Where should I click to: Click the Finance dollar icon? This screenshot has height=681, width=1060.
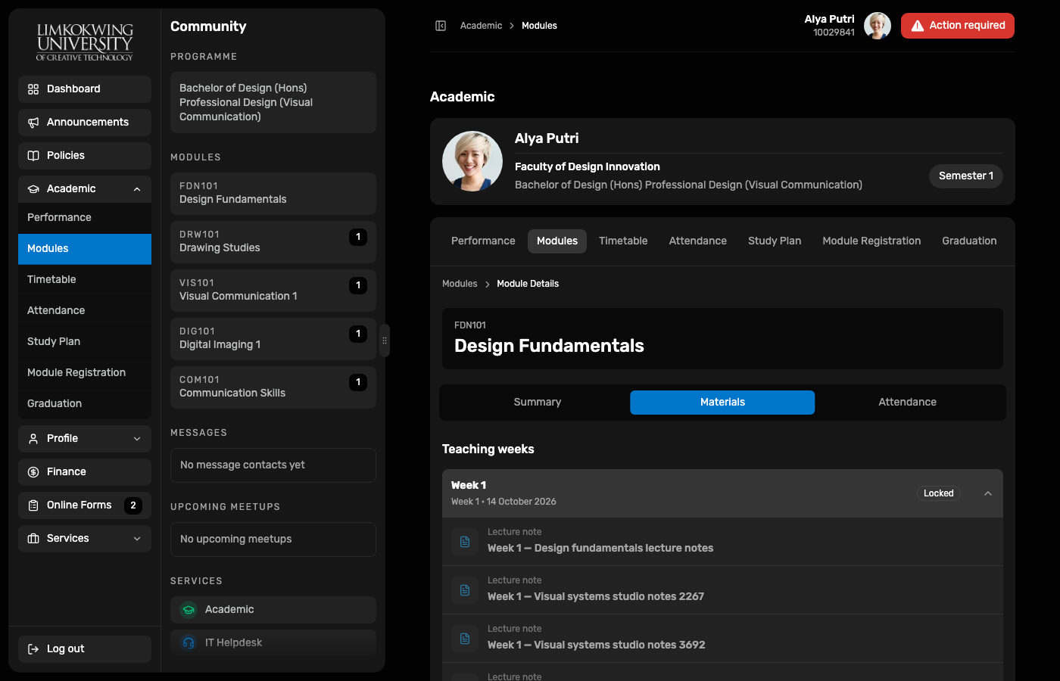(33, 472)
